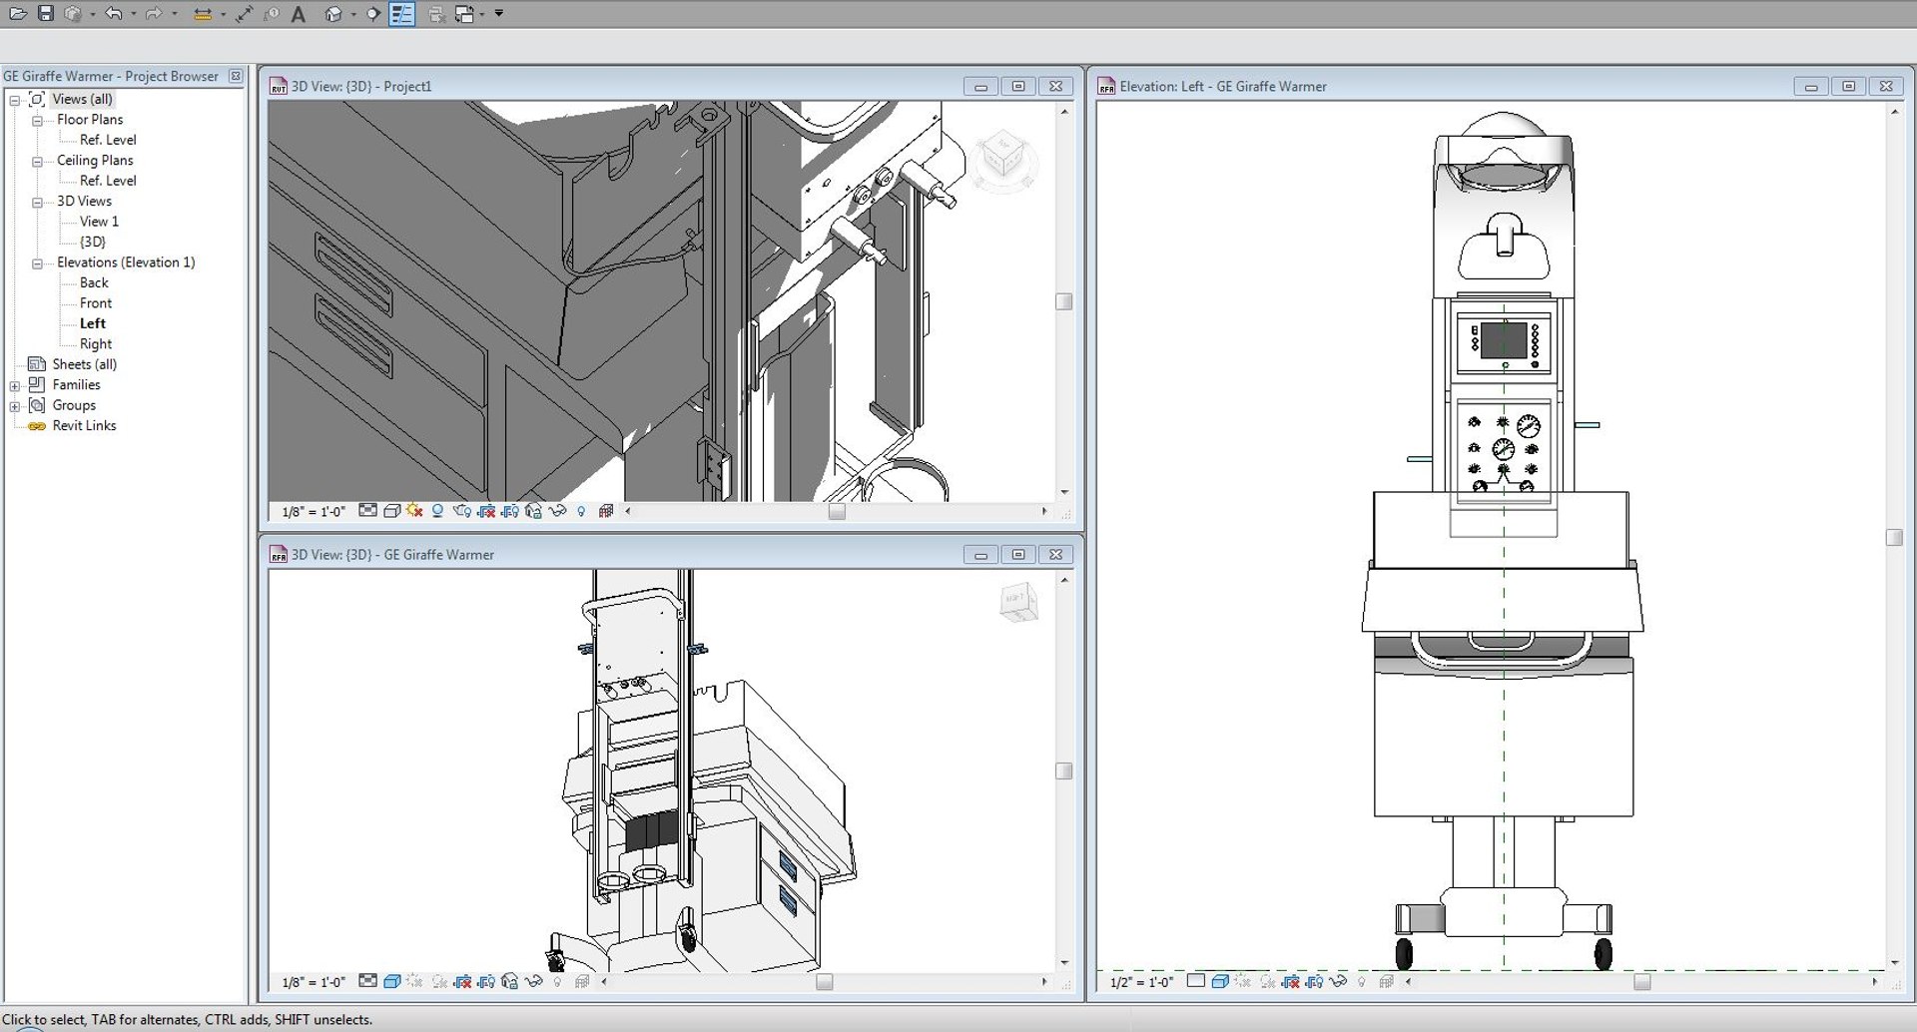1917x1032 pixels.
Task: Click Detail Level icon in Project1 3D view bar
Action: [x=368, y=511]
